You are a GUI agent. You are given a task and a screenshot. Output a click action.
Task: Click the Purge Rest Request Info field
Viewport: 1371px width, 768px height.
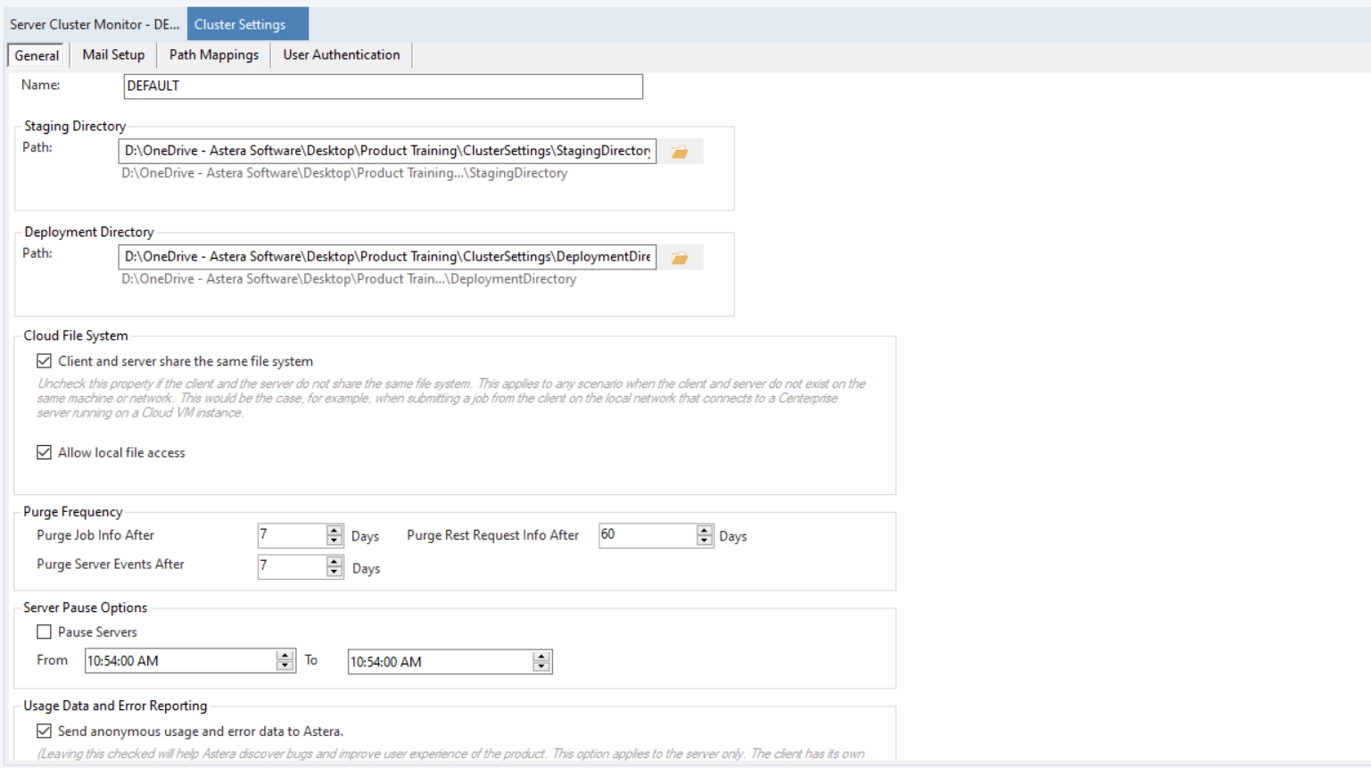648,535
